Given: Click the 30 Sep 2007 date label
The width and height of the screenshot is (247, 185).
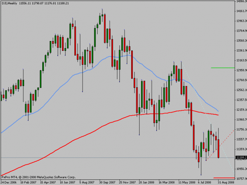Looking at the screenshot, I should (107, 182).
